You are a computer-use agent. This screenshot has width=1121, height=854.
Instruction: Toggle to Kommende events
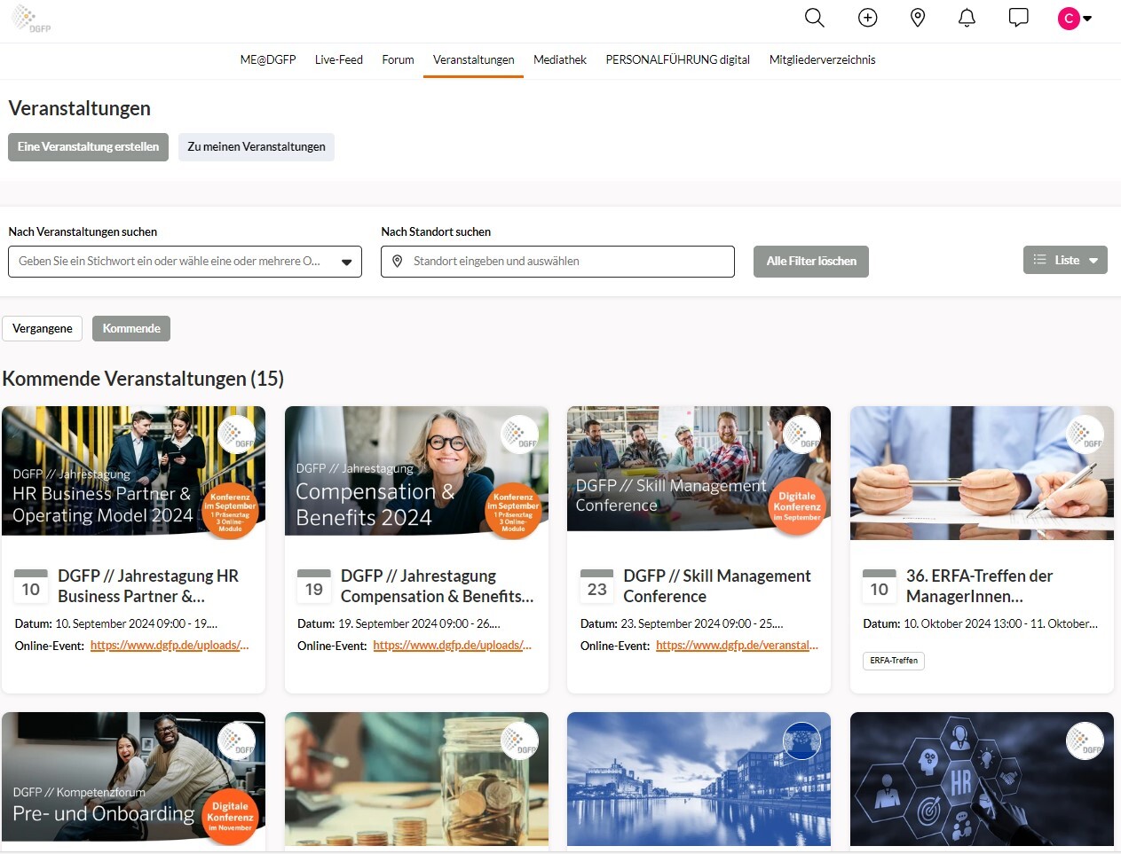131,329
